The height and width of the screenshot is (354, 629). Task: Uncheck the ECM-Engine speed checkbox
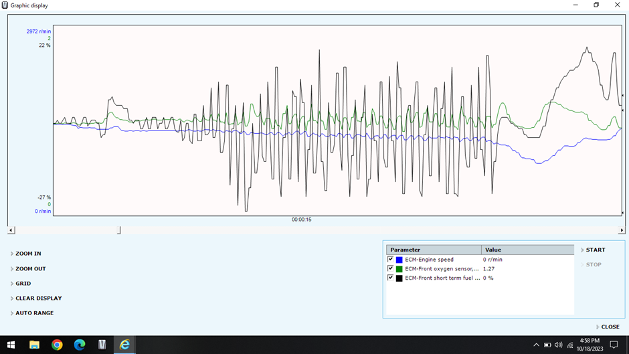(391, 260)
